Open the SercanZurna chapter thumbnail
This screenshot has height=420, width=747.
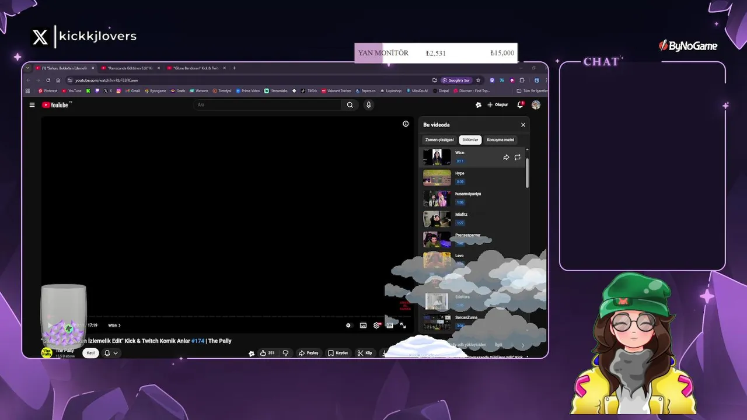437,322
